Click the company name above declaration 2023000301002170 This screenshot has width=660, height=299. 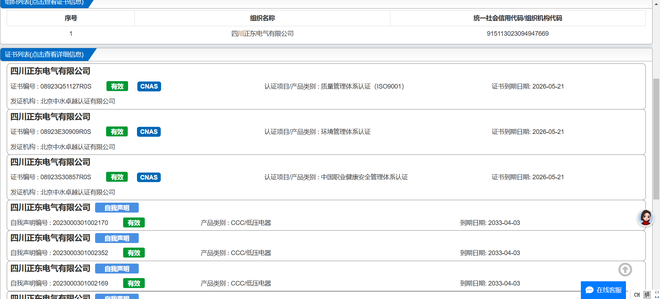coord(50,208)
